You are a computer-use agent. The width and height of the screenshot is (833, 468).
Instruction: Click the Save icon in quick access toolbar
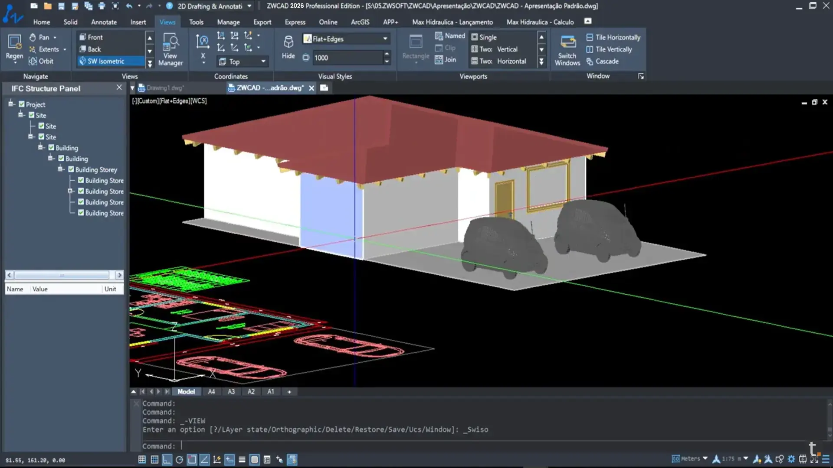(61, 6)
